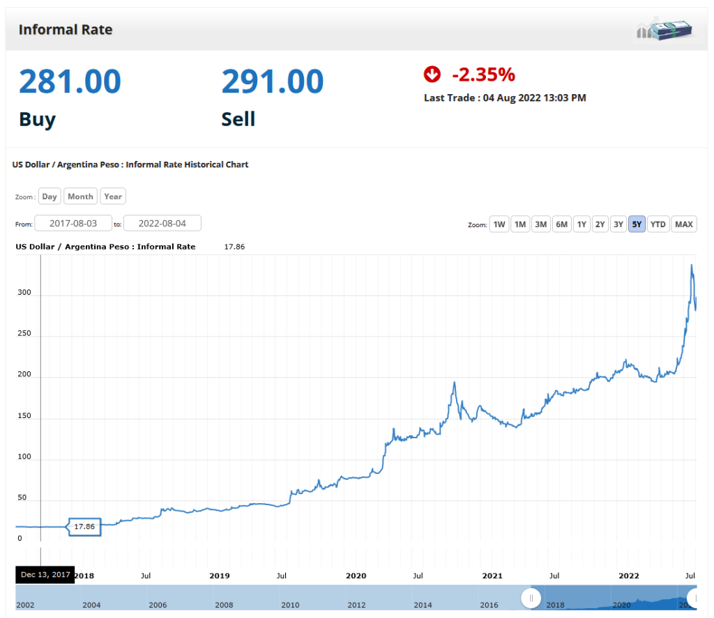Choose the 2Y zoom range
This screenshot has height=618, width=714.
[600, 224]
